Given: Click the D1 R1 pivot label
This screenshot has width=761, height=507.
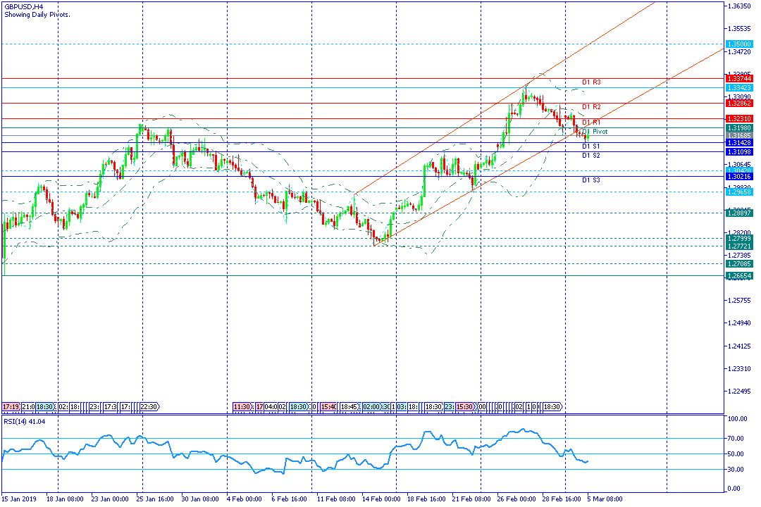Looking at the screenshot, I should click(x=591, y=123).
